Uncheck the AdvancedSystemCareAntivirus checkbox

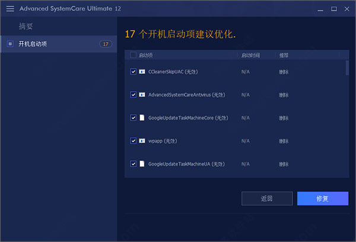click(x=133, y=95)
